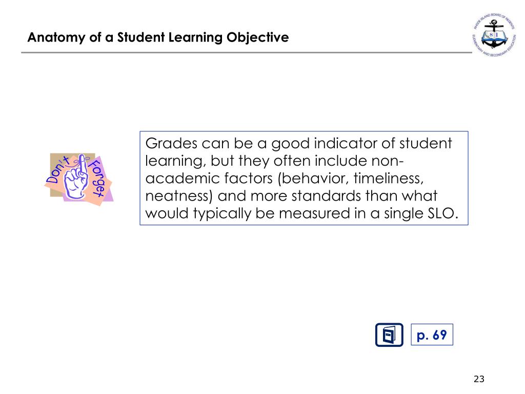Open the p. 69 page reference box

[432, 334]
